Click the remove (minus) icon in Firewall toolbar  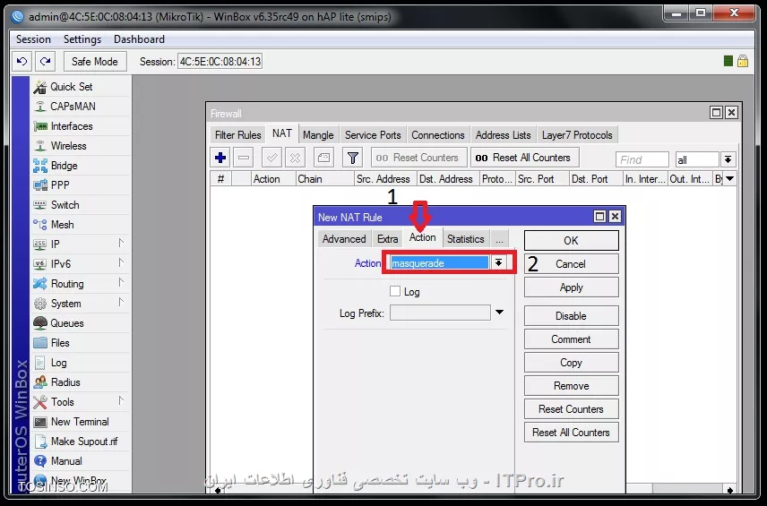click(x=244, y=158)
